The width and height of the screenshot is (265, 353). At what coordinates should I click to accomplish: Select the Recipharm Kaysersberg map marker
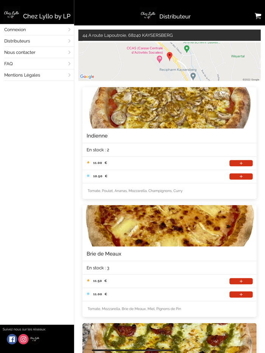(x=193, y=76)
